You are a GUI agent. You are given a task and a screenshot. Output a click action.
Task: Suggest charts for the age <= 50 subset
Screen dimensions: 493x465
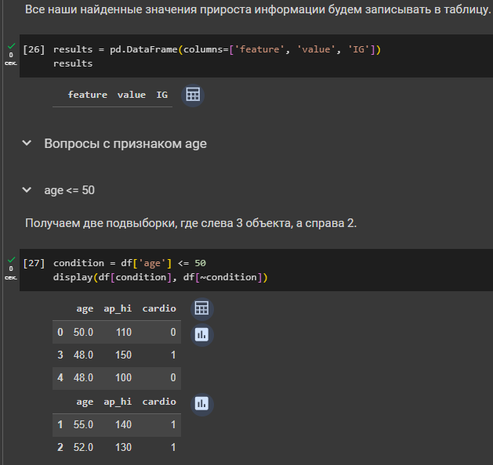(202, 335)
